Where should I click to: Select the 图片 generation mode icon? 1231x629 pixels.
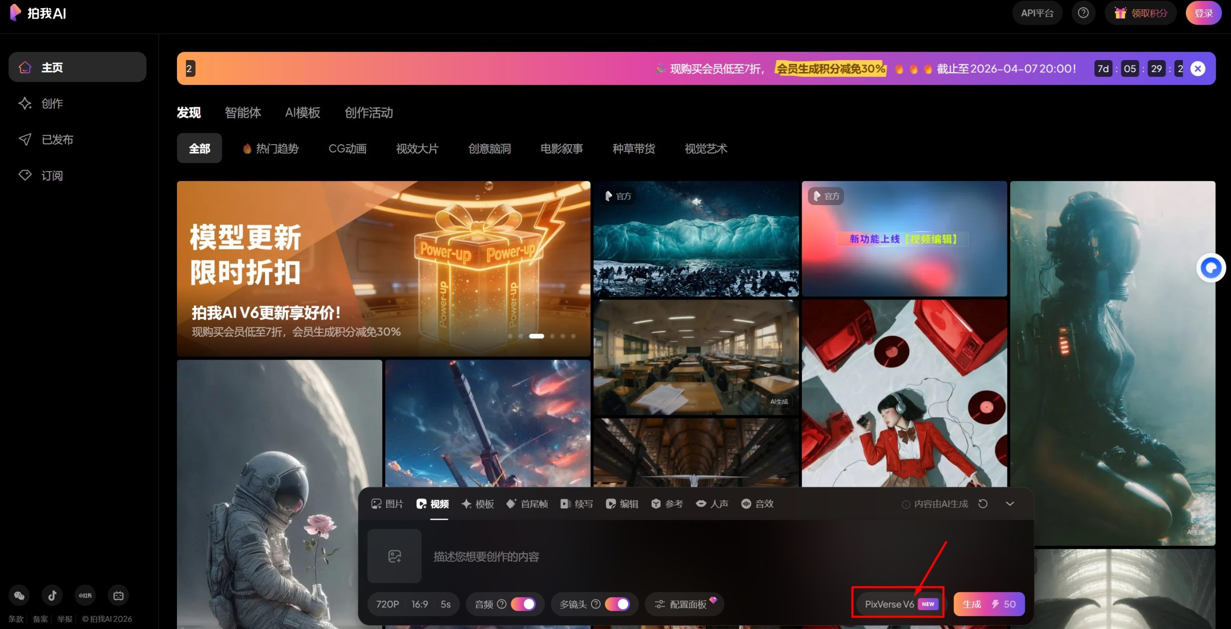pyautogui.click(x=388, y=504)
